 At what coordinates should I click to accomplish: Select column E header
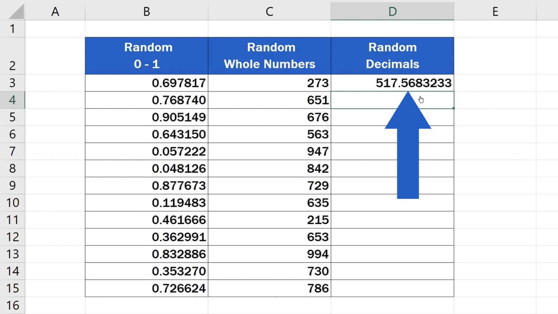point(495,11)
